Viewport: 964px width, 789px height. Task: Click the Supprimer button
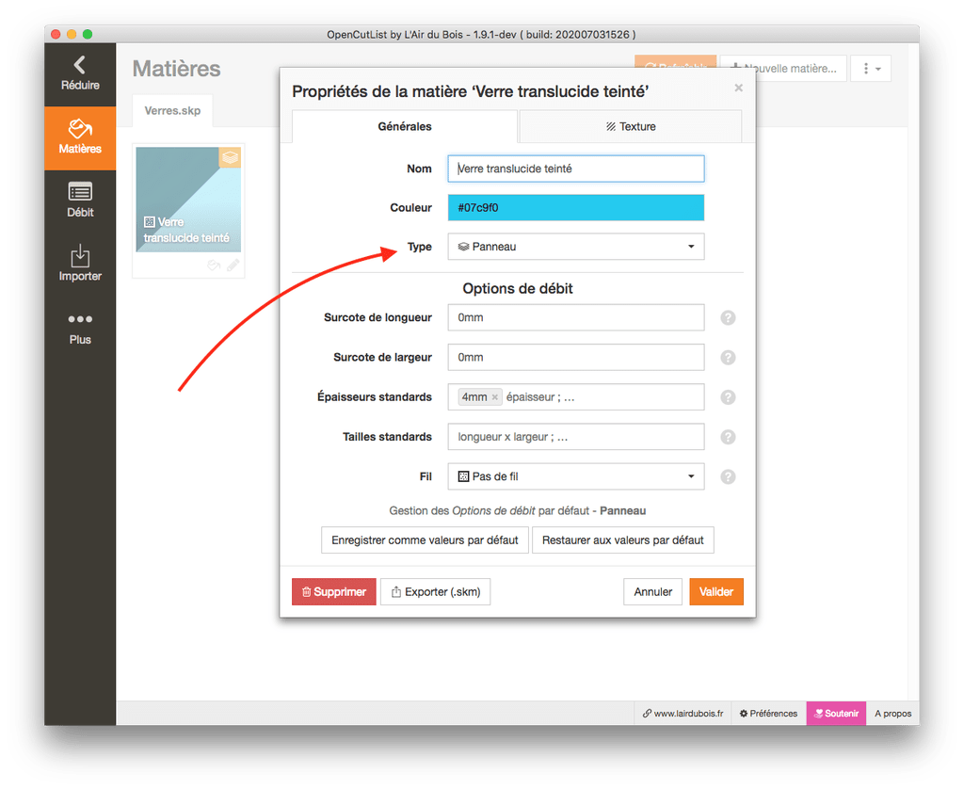point(334,591)
